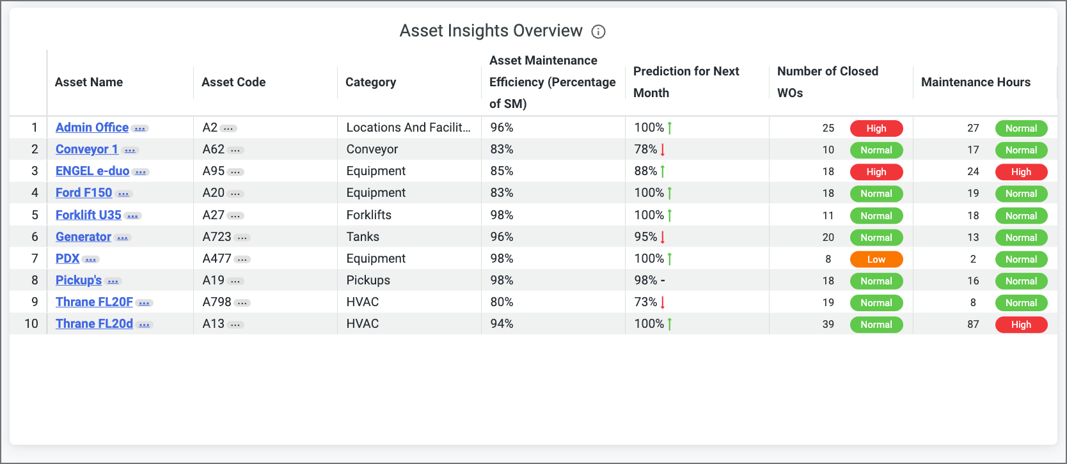Open ellipsis menu beside ENGEL e-duo
1067x464 pixels.
(141, 173)
